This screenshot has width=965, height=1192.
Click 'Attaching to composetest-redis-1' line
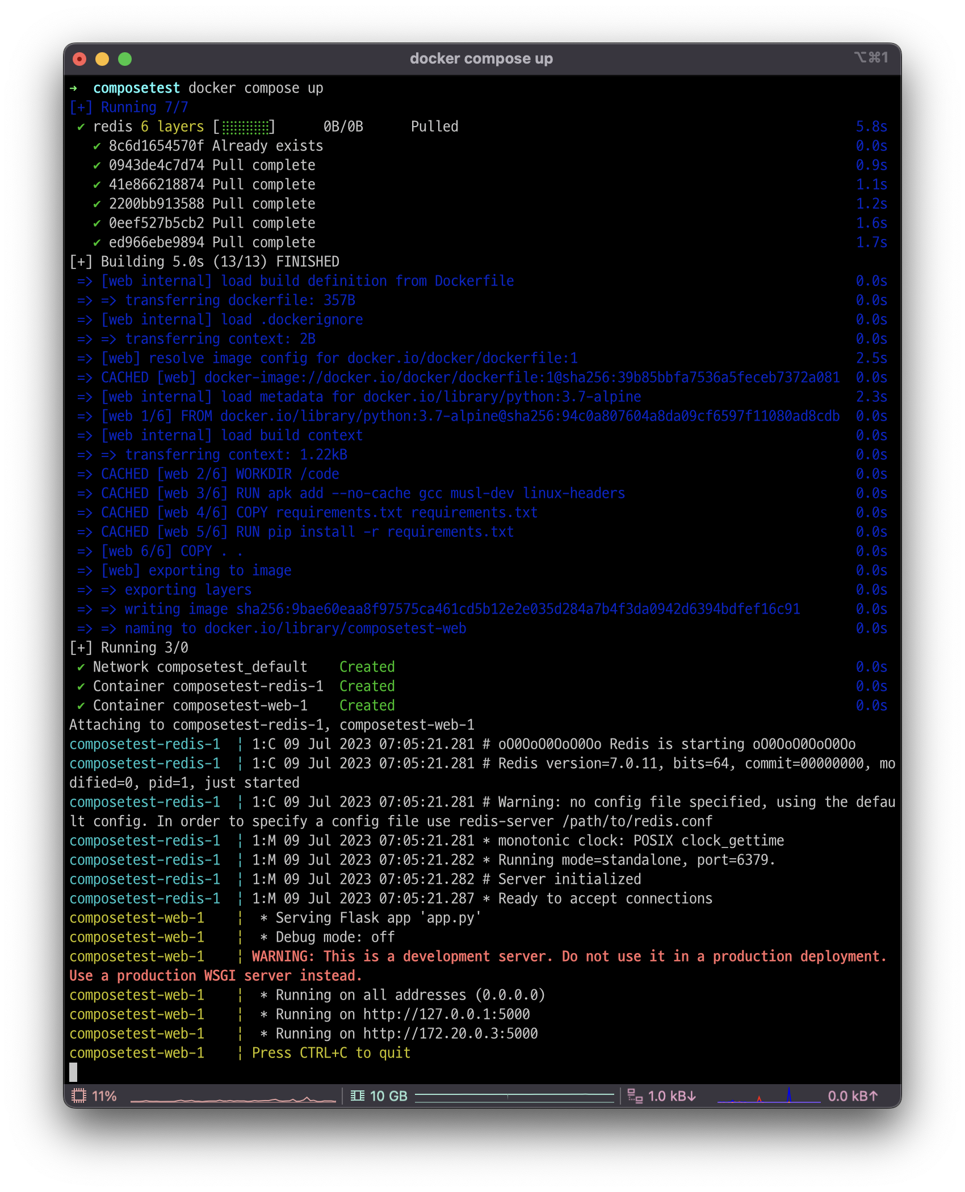(x=272, y=725)
